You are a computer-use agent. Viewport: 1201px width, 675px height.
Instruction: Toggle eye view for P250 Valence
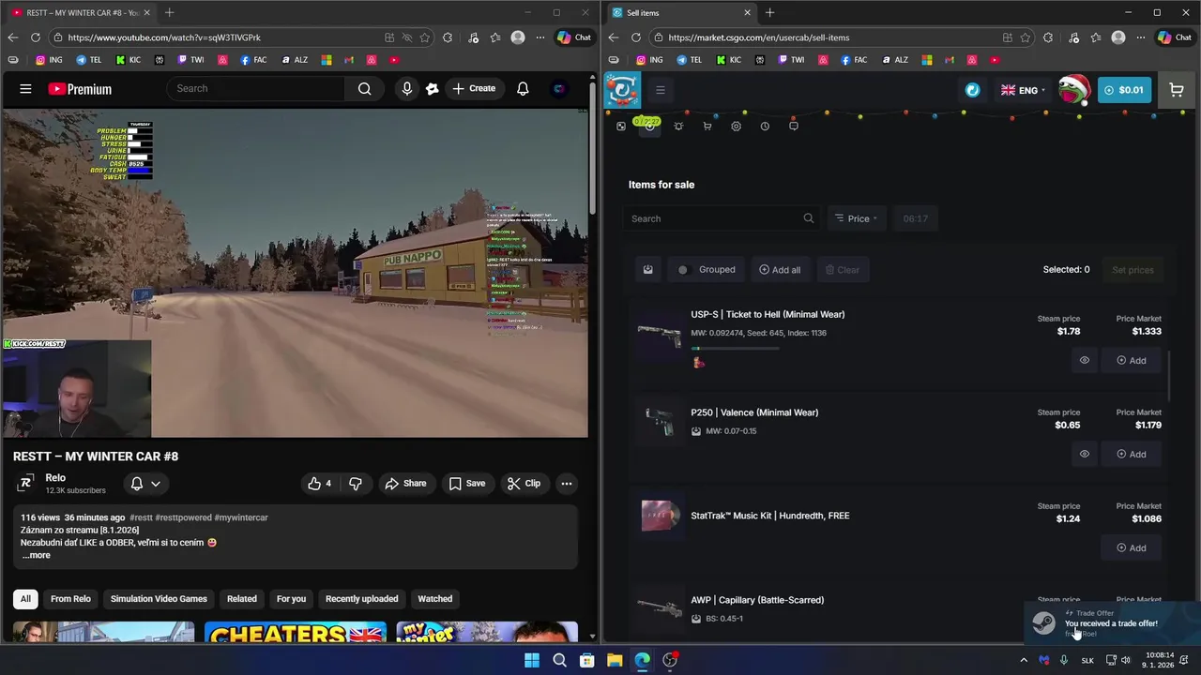[x=1084, y=454]
